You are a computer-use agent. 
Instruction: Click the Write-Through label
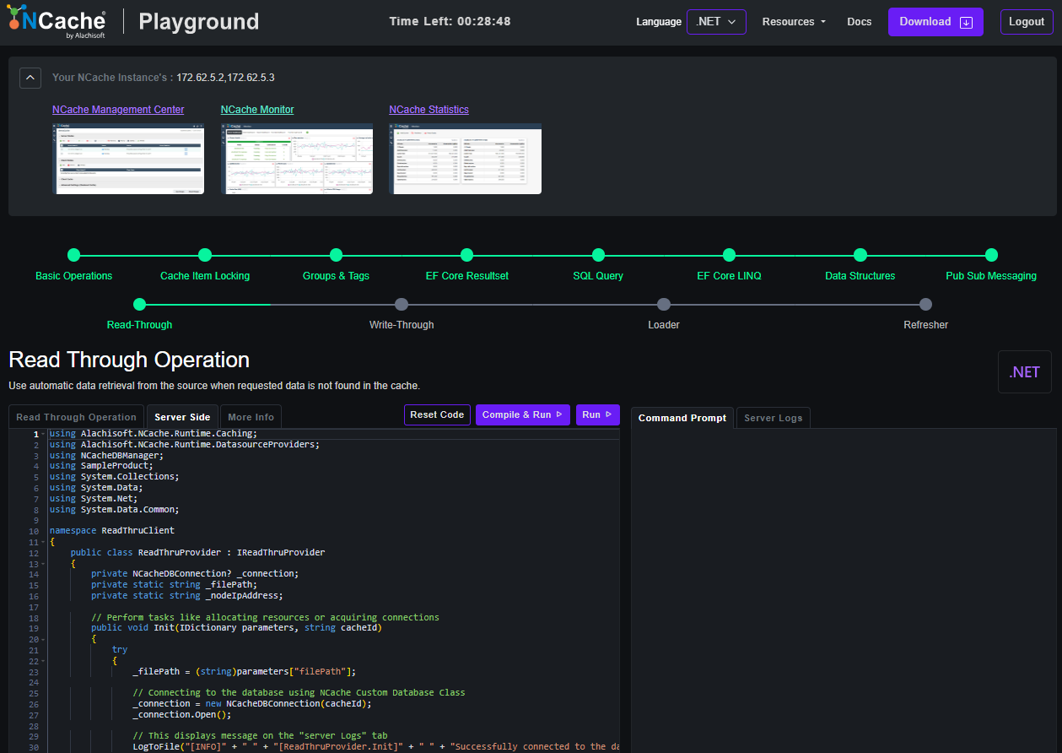pos(402,325)
